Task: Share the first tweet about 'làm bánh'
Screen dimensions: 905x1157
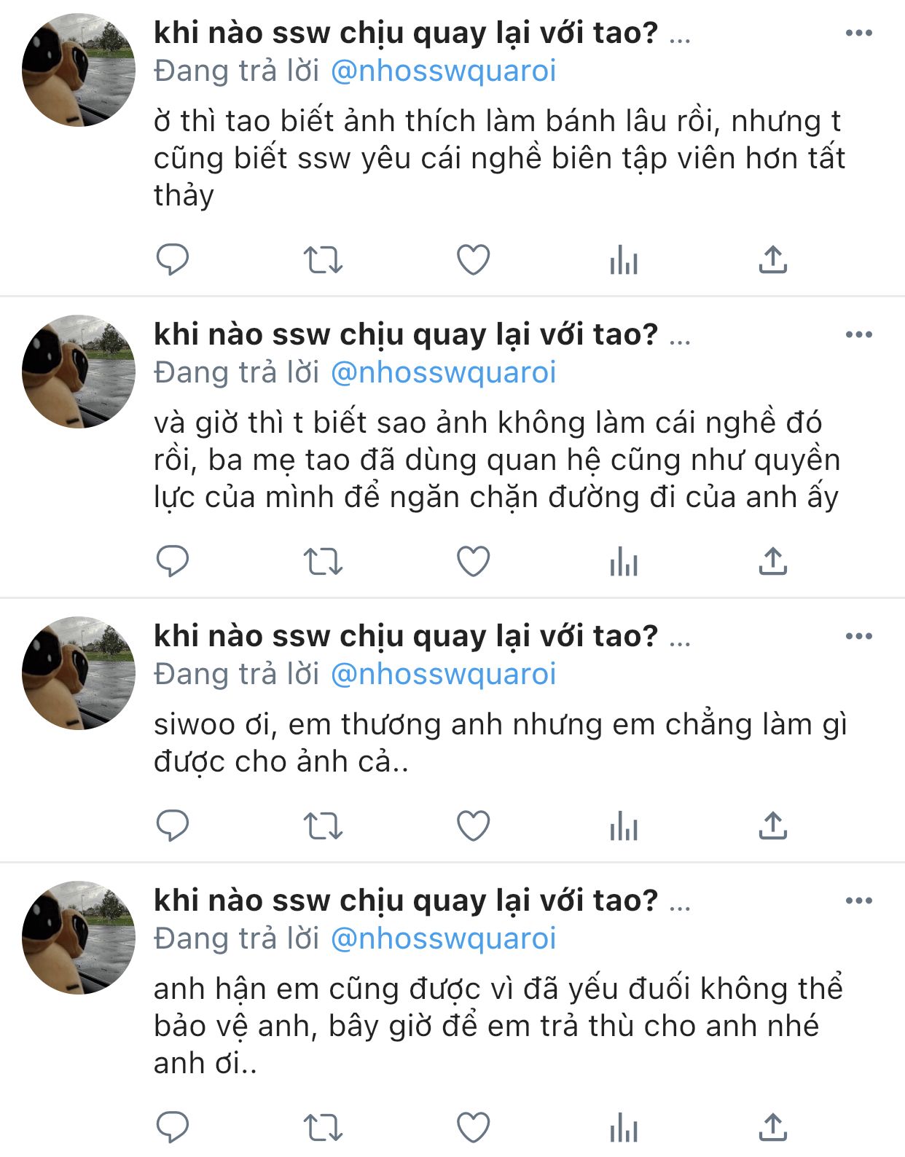Action: [x=773, y=259]
